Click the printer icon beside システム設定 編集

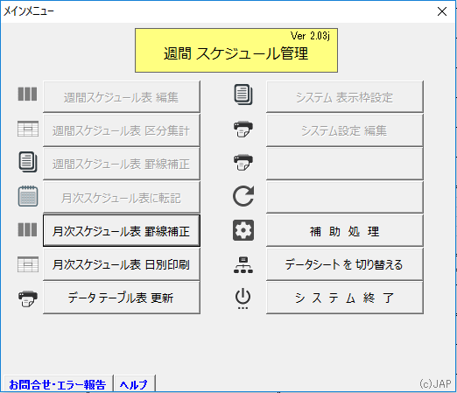point(243,130)
